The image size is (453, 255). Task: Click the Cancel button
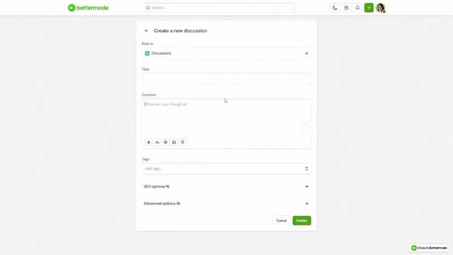coord(281,221)
